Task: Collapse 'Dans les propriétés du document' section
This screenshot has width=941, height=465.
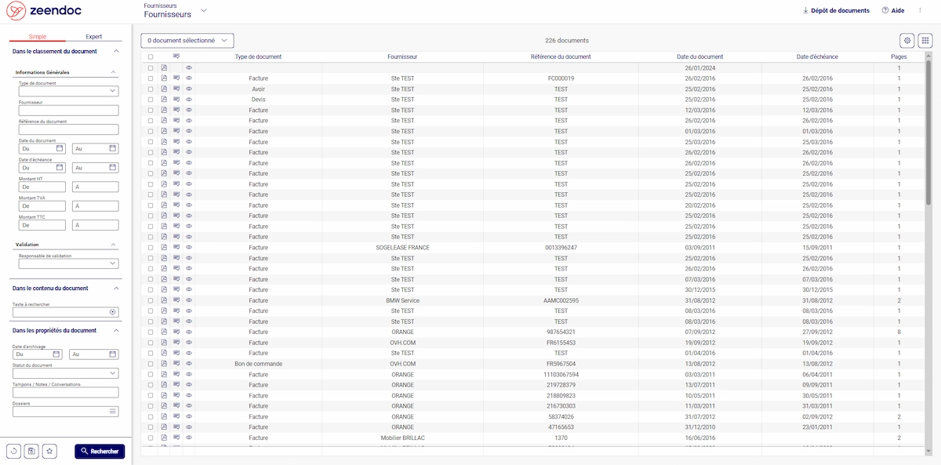Action: [x=116, y=330]
